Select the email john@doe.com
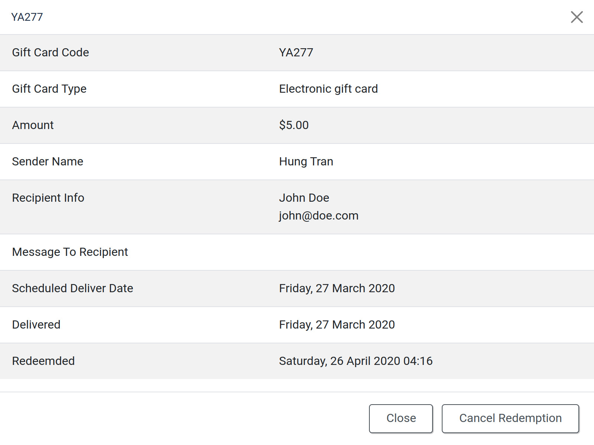This screenshot has height=445, width=594. [x=319, y=215]
